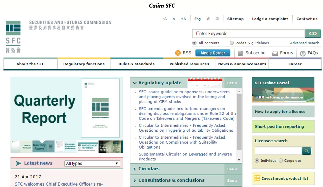
Task: Open the Career menu
Action: click(295, 64)
